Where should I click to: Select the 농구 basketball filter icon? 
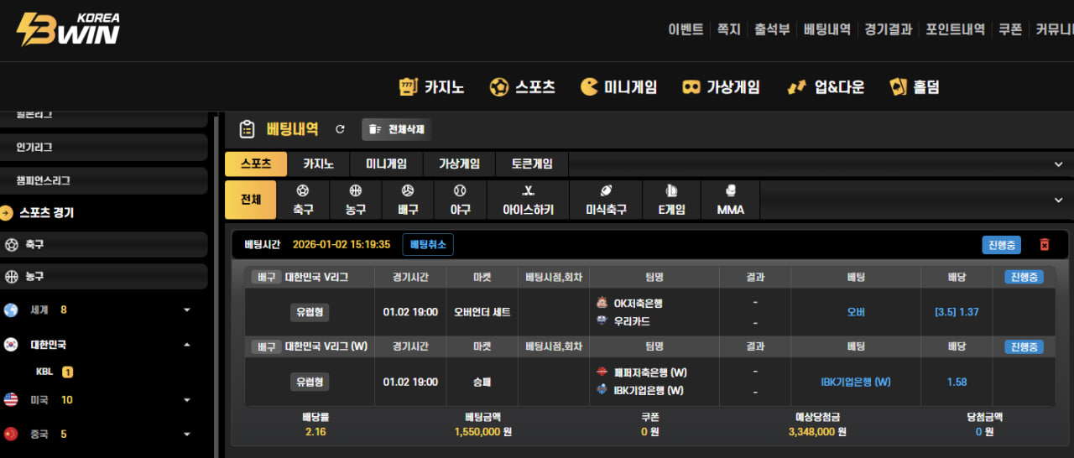coord(356,200)
